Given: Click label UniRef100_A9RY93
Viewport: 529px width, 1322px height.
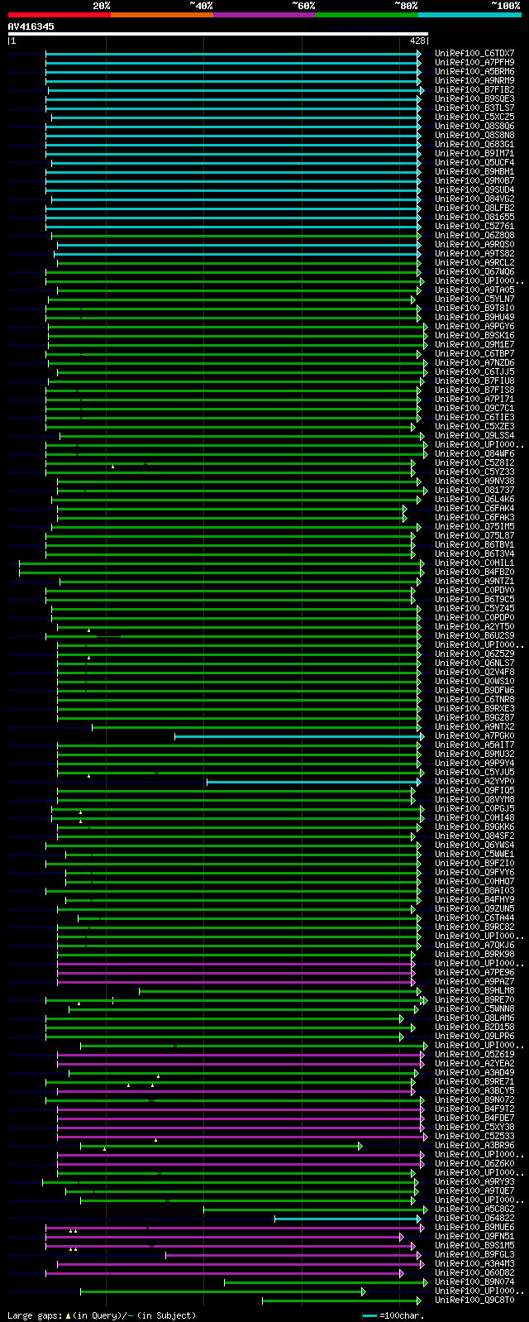Looking at the screenshot, I should [x=474, y=1182].
